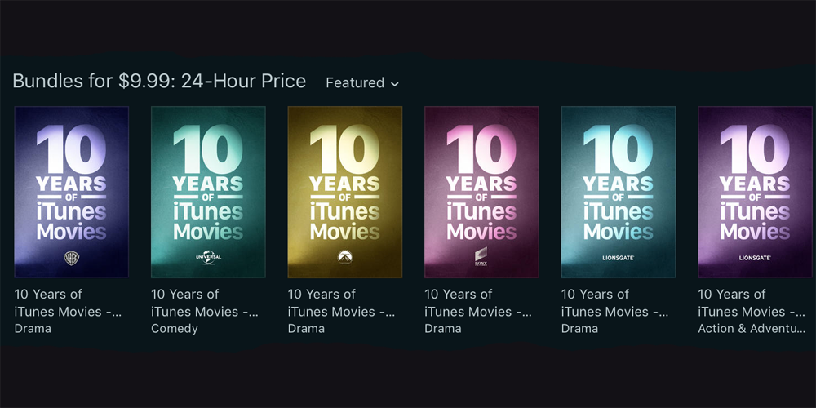The width and height of the screenshot is (816, 408).
Task: Click the Drama label under the Sony Pictures bundle
Action: pos(443,328)
